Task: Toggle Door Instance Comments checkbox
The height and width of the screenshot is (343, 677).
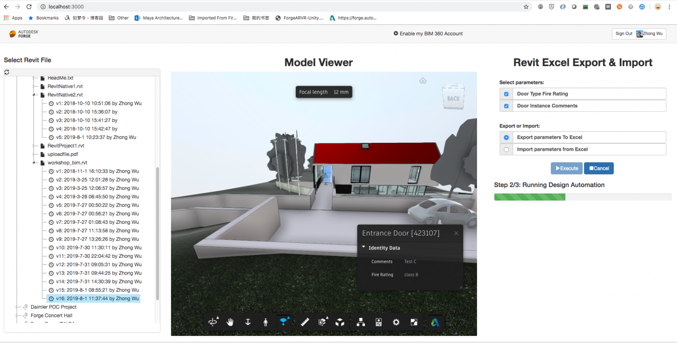Action: (506, 106)
